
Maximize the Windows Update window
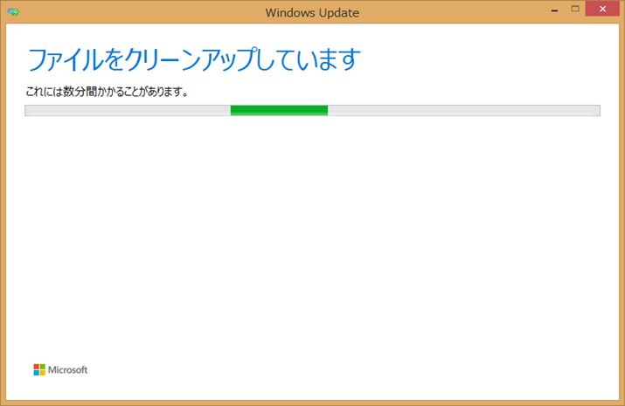[x=576, y=9]
